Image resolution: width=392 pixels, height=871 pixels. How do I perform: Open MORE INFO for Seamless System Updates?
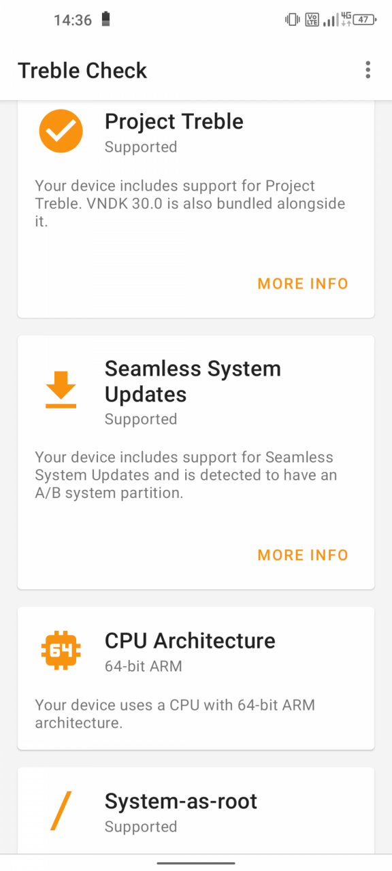tap(303, 555)
